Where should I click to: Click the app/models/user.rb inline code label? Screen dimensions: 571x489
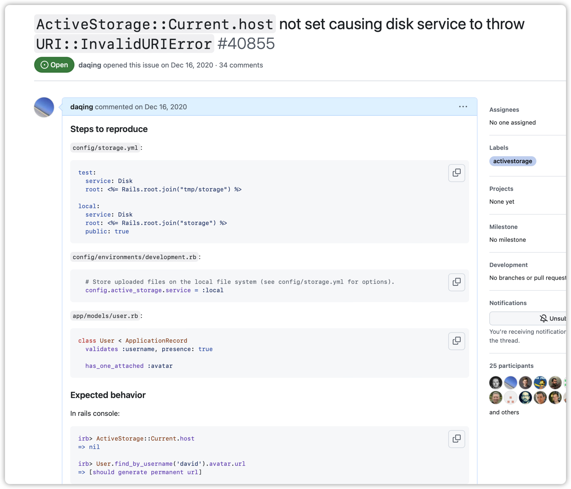point(105,316)
